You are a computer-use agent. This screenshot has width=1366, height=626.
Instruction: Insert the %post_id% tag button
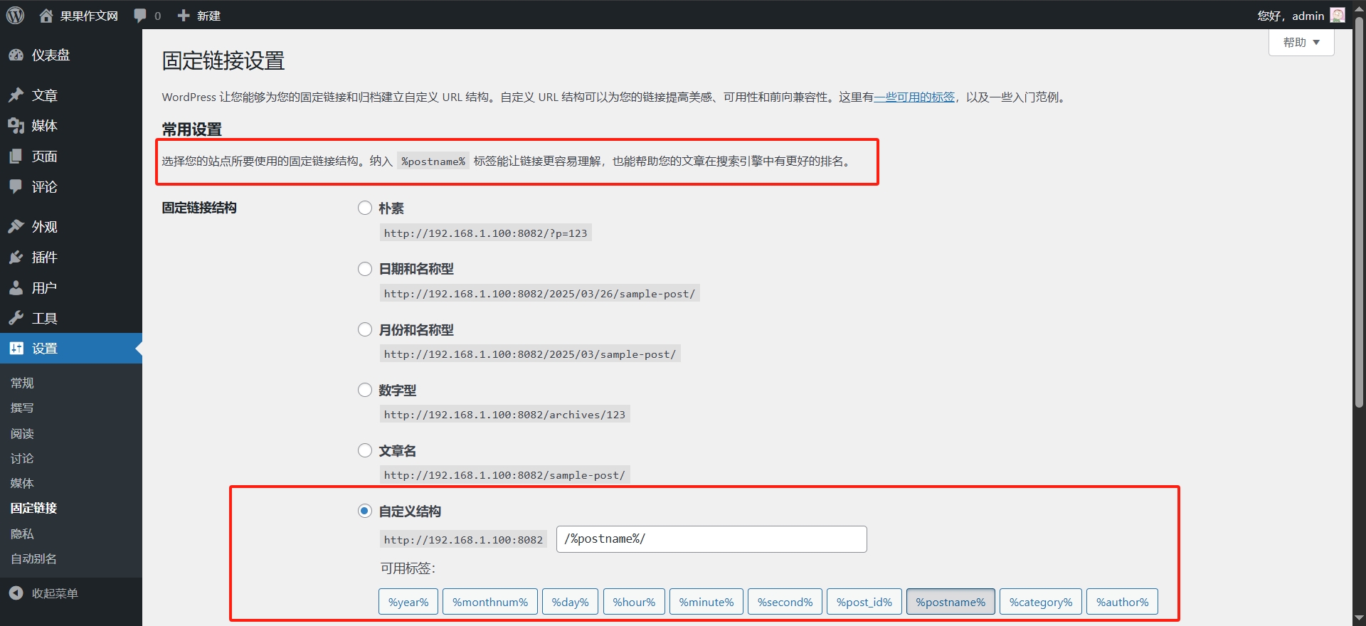(864, 602)
